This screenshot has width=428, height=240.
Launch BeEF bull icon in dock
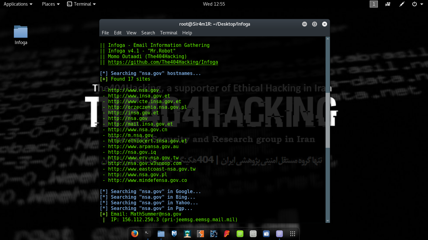coord(214,234)
